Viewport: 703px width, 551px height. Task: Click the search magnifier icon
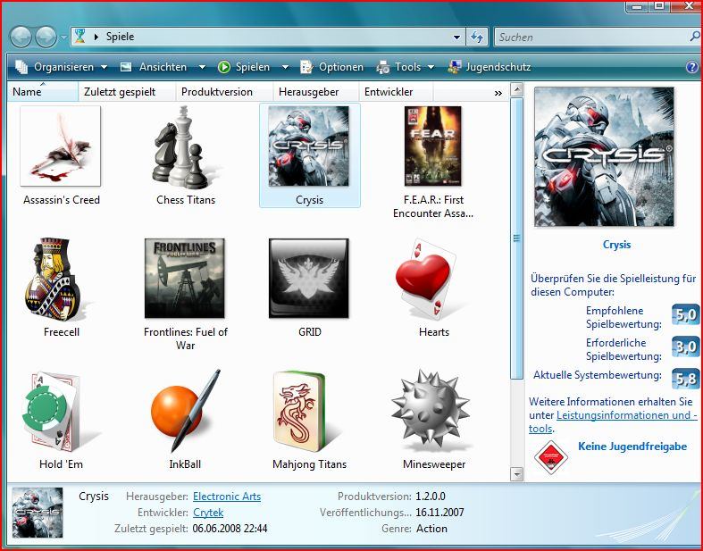coord(694,37)
